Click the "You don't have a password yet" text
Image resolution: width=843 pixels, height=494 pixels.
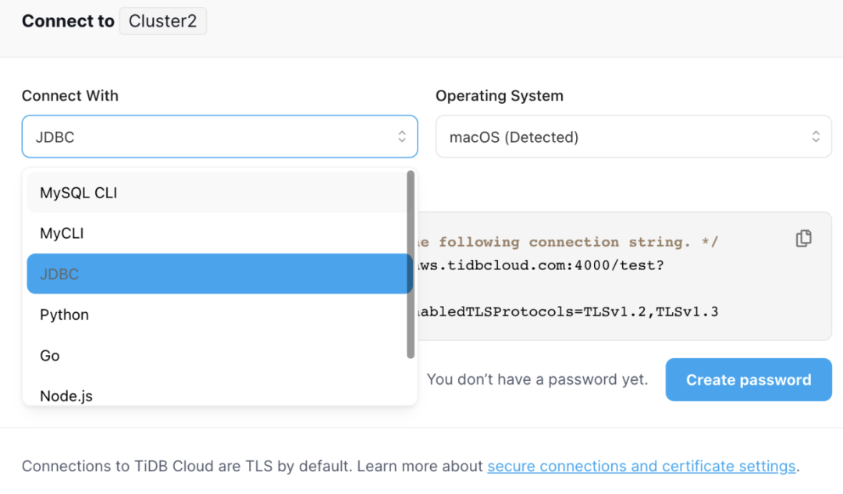(x=537, y=380)
